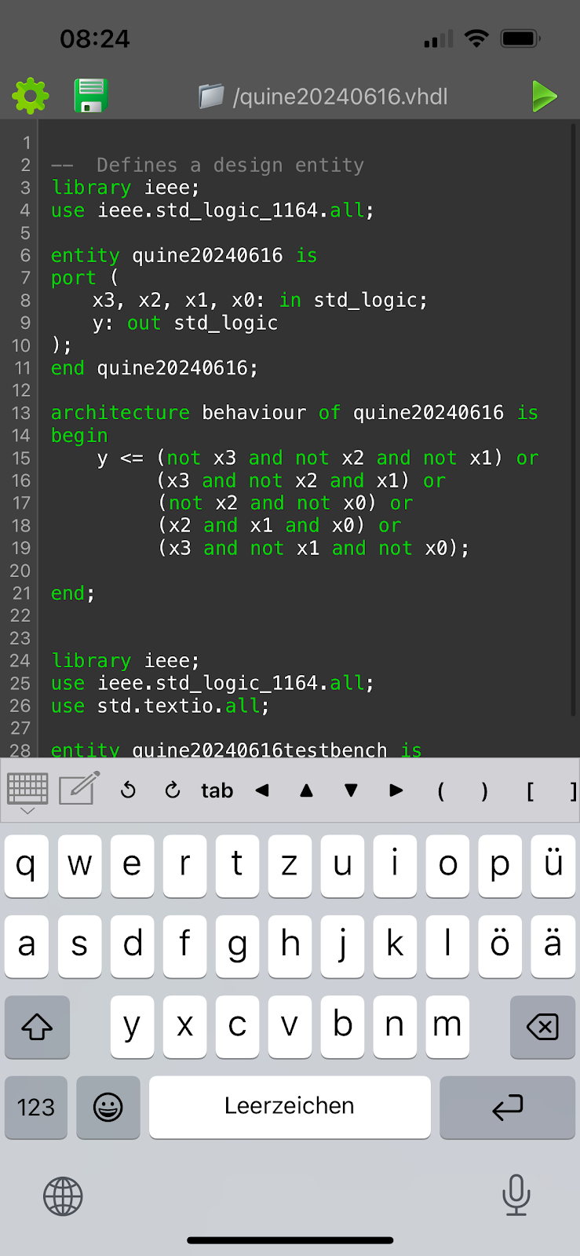Hide the keyboard with the keyboard icon
The image size is (580, 1256).
pos(27,790)
